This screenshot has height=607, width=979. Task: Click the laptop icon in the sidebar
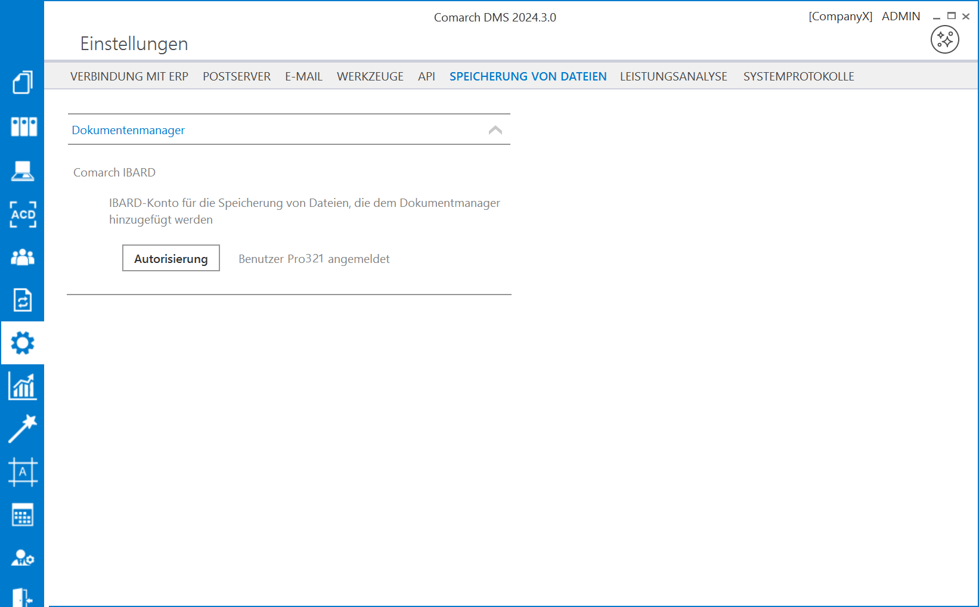click(23, 171)
